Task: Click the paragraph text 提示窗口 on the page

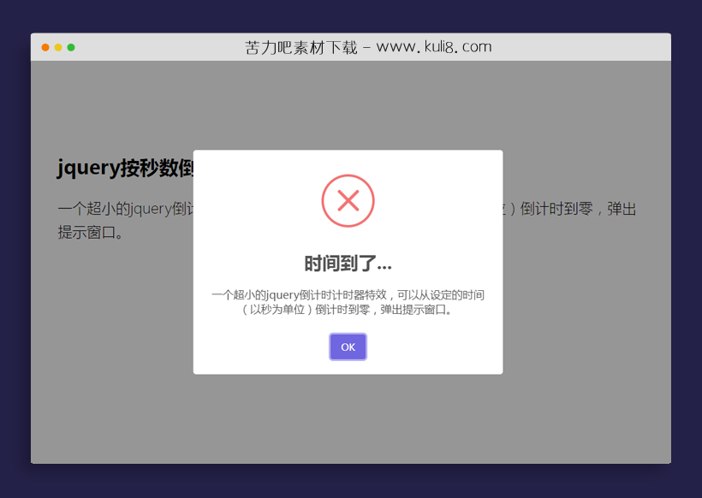Action: [86, 231]
